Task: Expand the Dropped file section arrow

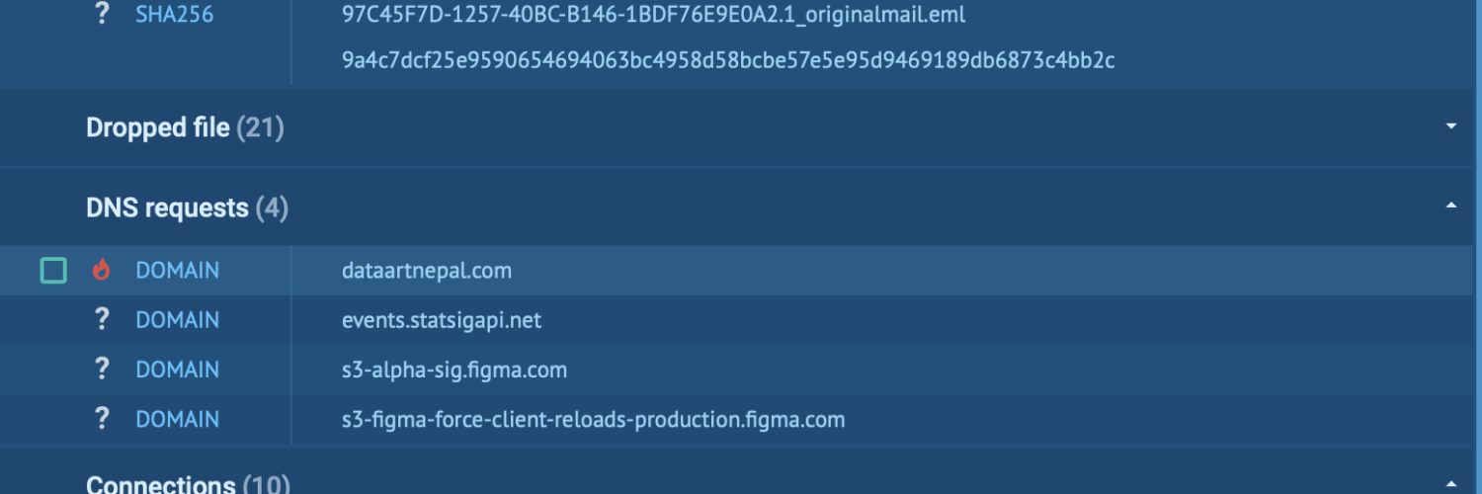Action: pyautogui.click(x=1450, y=126)
